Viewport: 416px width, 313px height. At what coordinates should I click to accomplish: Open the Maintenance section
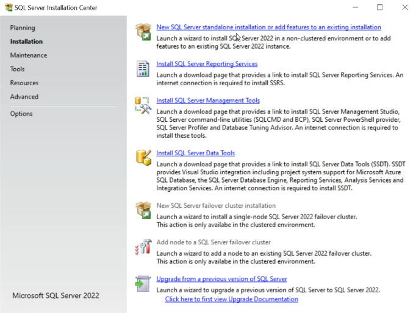point(29,55)
